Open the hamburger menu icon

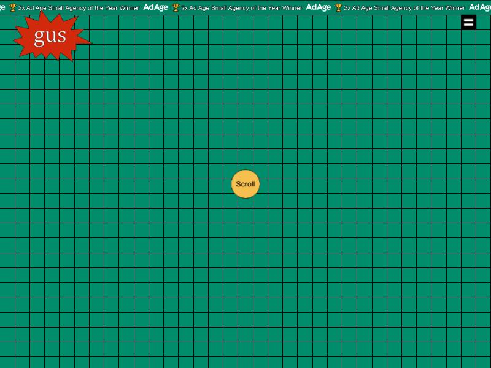pyautogui.click(x=468, y=23)
